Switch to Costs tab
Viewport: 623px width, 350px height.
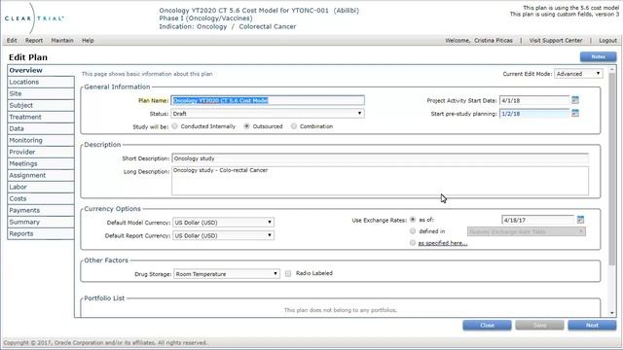41,198
